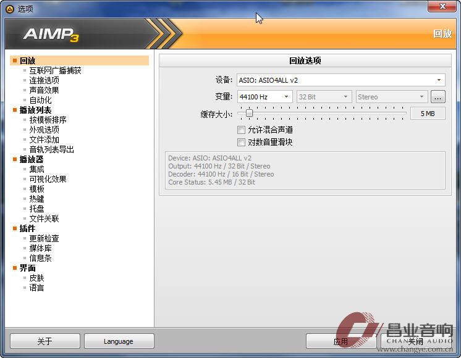Open the 互联网广播捕获 settings page

coord(55,70)
